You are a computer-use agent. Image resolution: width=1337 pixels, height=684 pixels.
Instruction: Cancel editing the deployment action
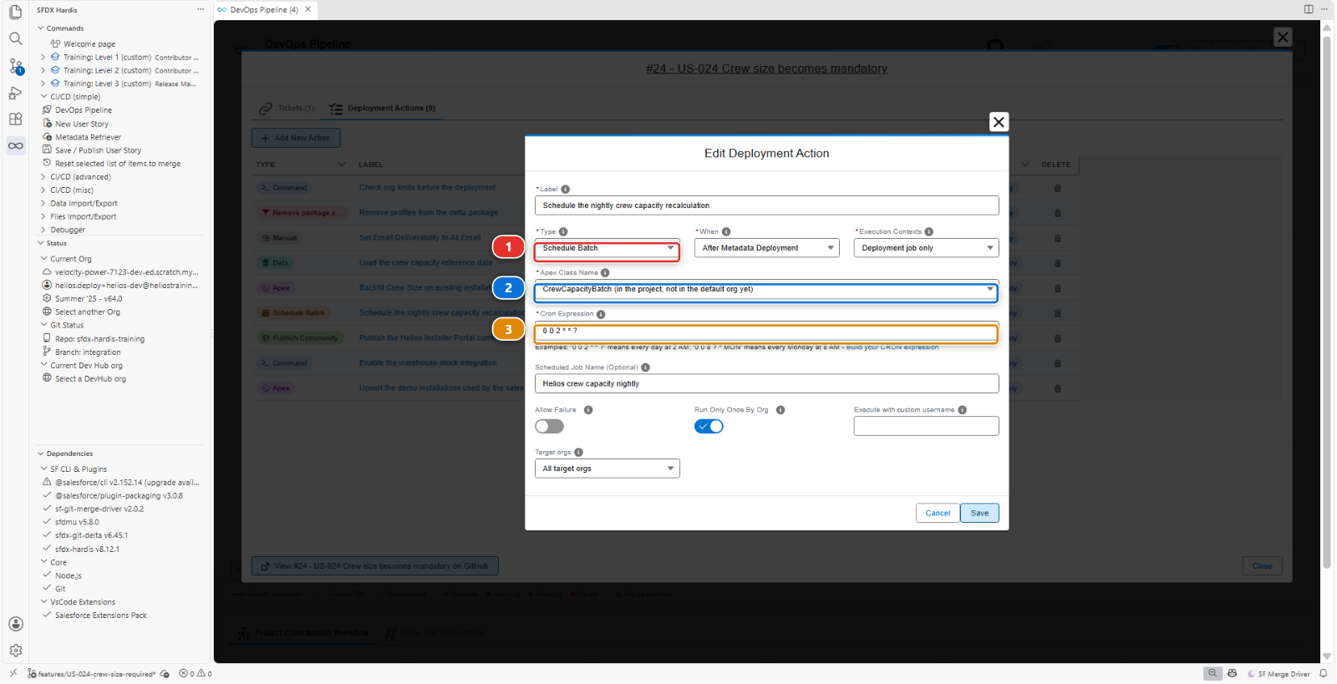pyautogui.click(x=938, y=514)
